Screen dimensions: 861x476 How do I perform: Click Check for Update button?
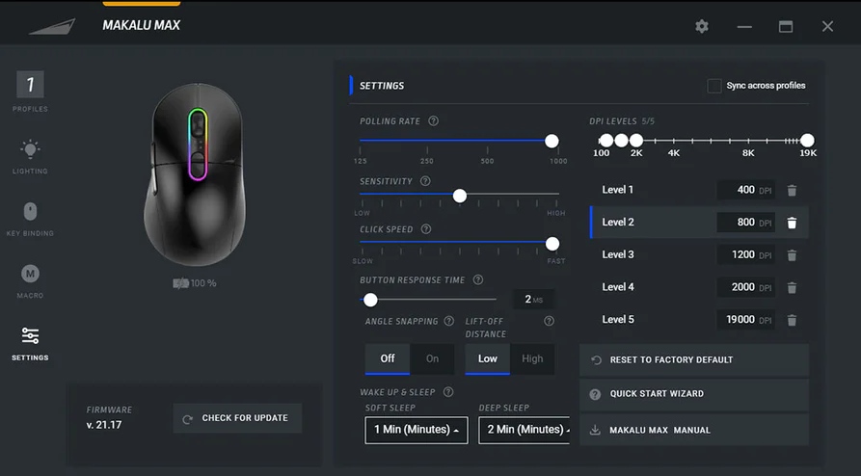(237, 418)
